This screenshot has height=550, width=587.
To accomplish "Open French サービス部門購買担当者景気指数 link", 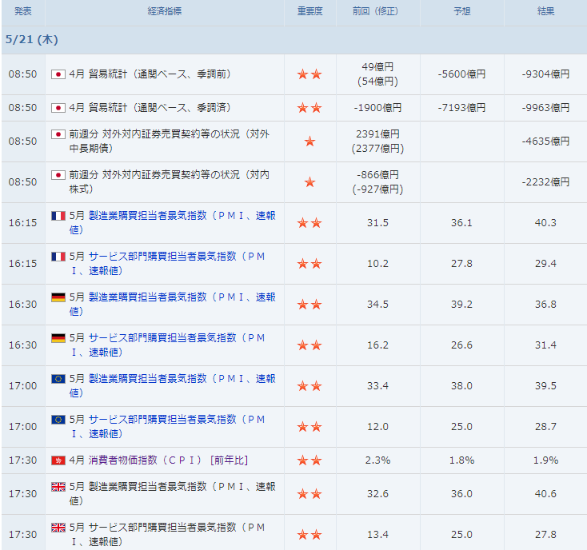I will pyautogui.click(x=168, y=263).
